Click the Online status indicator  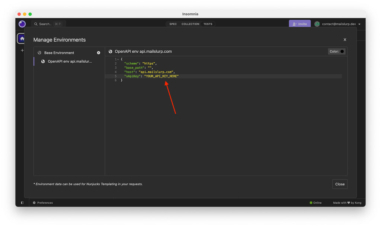[x=316, y=203]
